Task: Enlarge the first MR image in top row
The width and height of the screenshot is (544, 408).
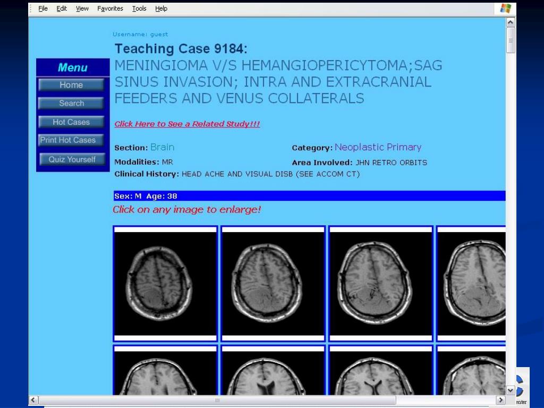Action: 166,284
